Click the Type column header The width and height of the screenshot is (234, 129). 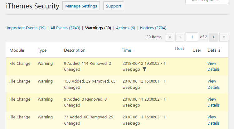(42, 50)
